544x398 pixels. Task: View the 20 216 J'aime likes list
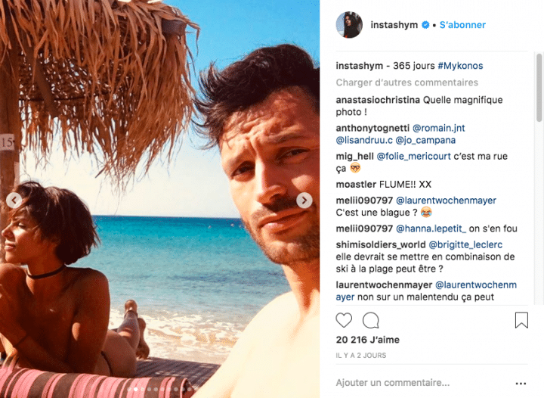368,340
